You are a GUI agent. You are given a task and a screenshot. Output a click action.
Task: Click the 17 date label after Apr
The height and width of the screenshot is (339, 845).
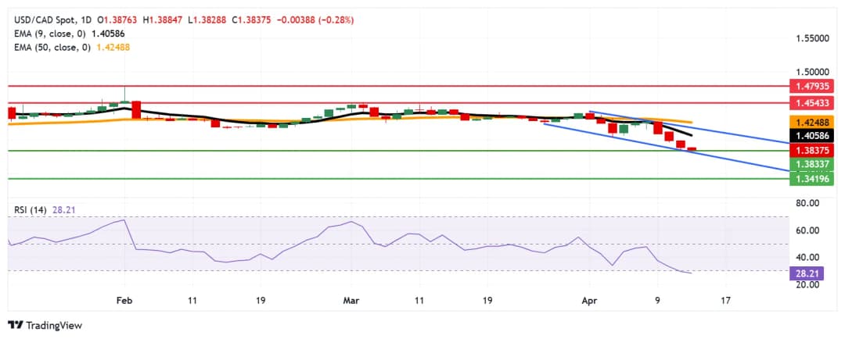tap(725, 299)
